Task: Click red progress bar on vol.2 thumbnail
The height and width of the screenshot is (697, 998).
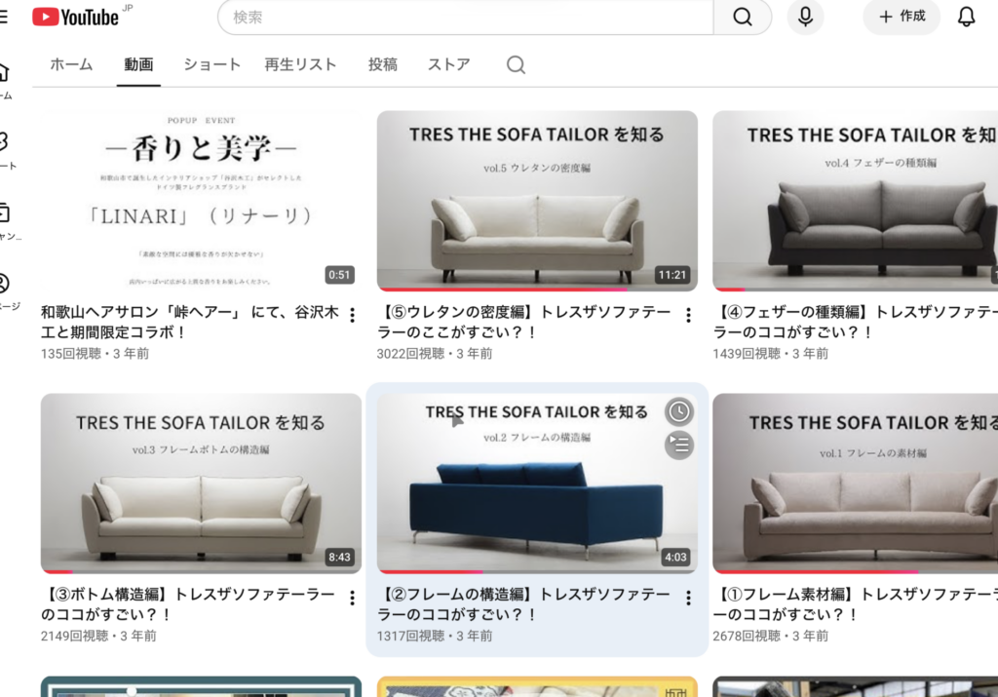Action: pos(430,571)
